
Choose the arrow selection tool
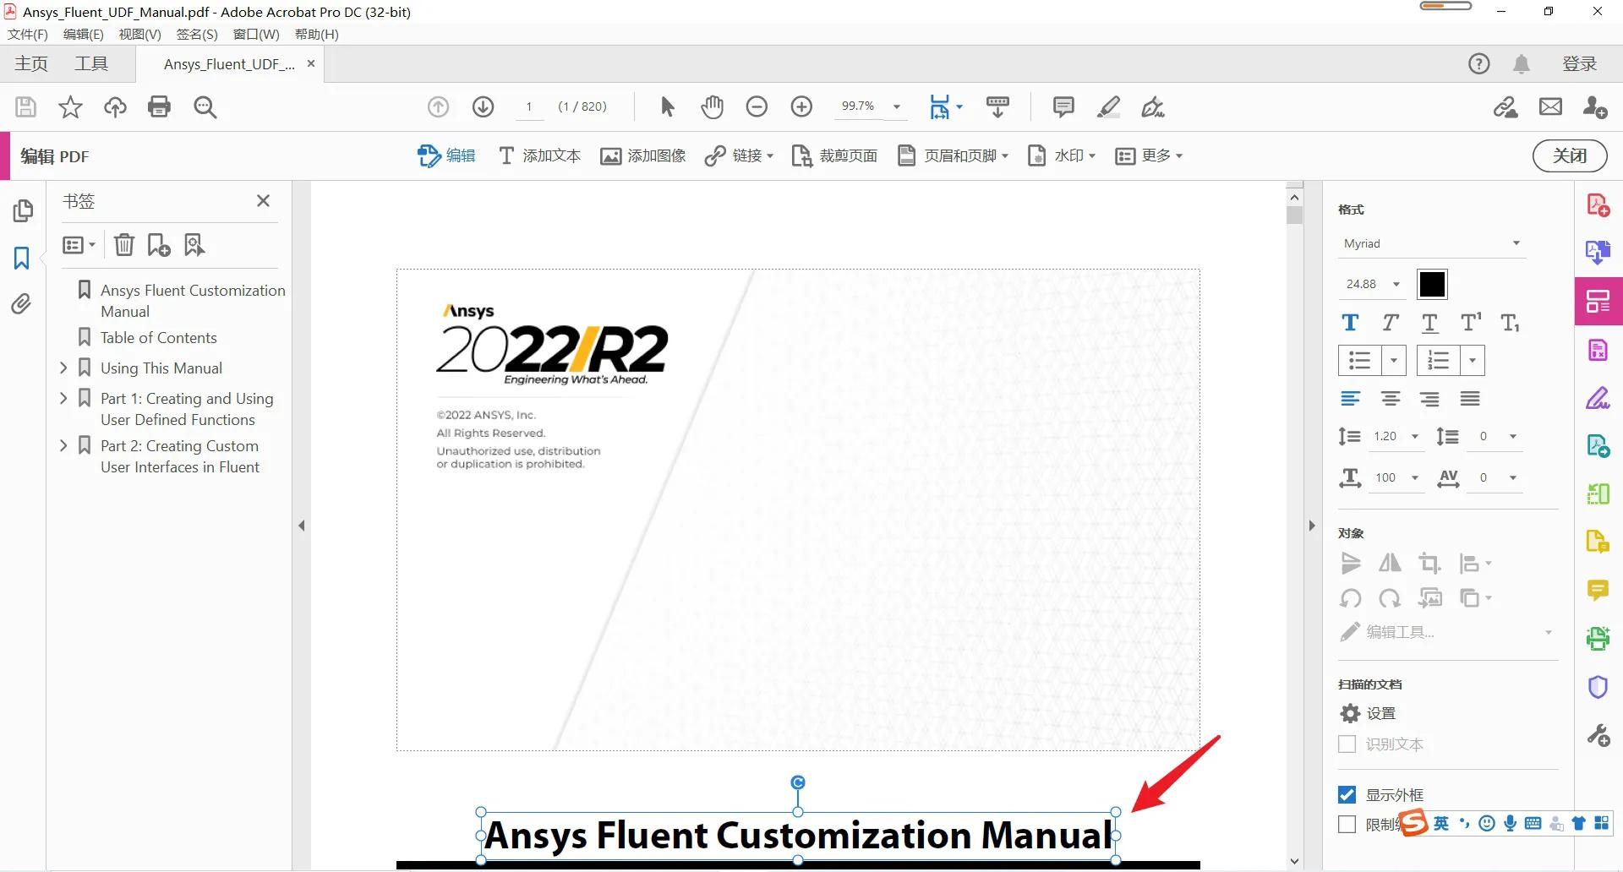click(x=667, y=106)
